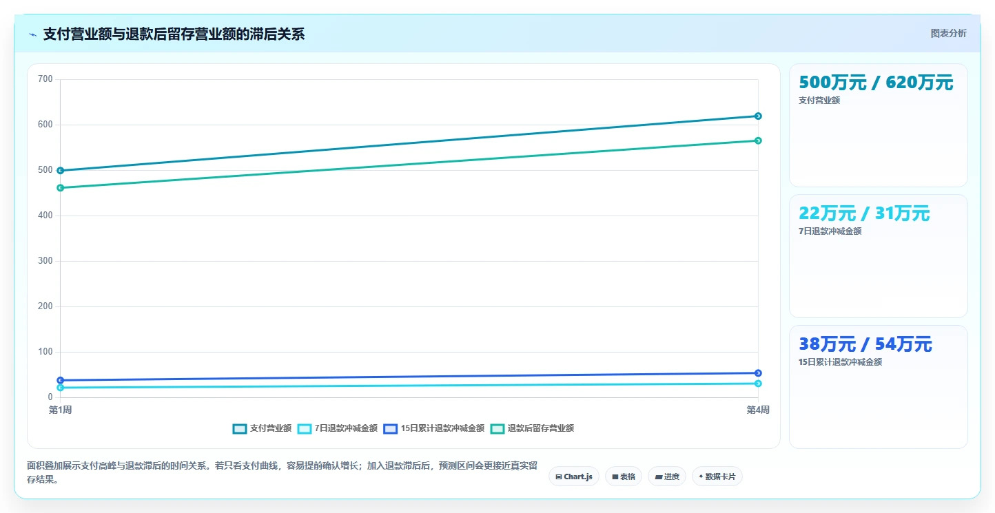Toggle the 15日累计退款冲减金额 legend color box
This screenshot has width=995, height=513.
click(391, 428)
